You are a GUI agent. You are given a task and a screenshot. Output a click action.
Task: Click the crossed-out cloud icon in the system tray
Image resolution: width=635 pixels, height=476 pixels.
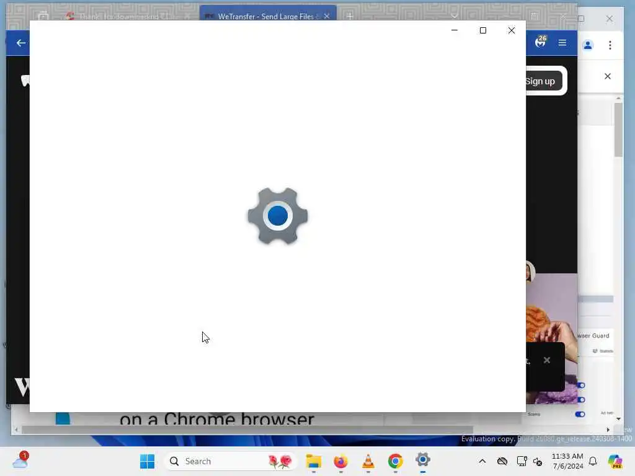coord(502,461)
